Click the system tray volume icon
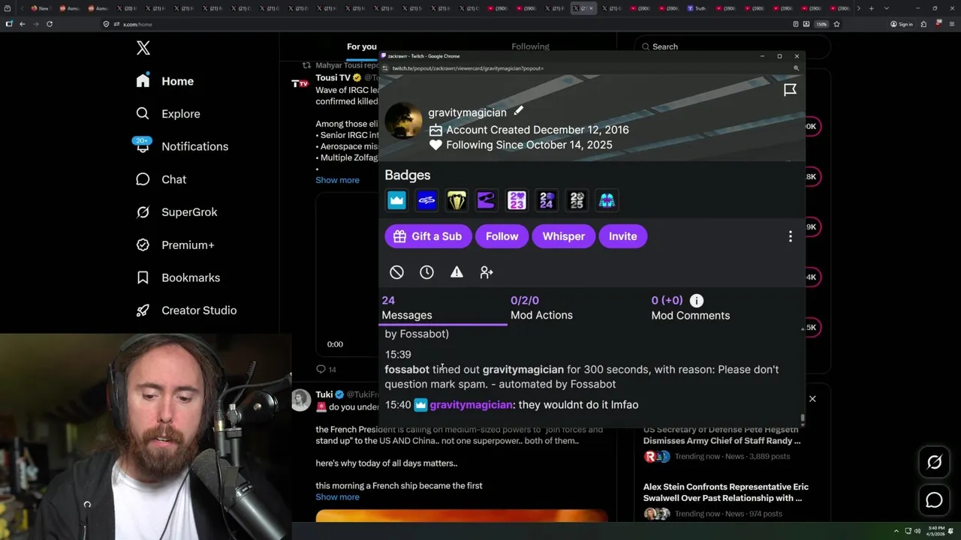The width and height of the screenshot is (961, 540). click(917, 531)
